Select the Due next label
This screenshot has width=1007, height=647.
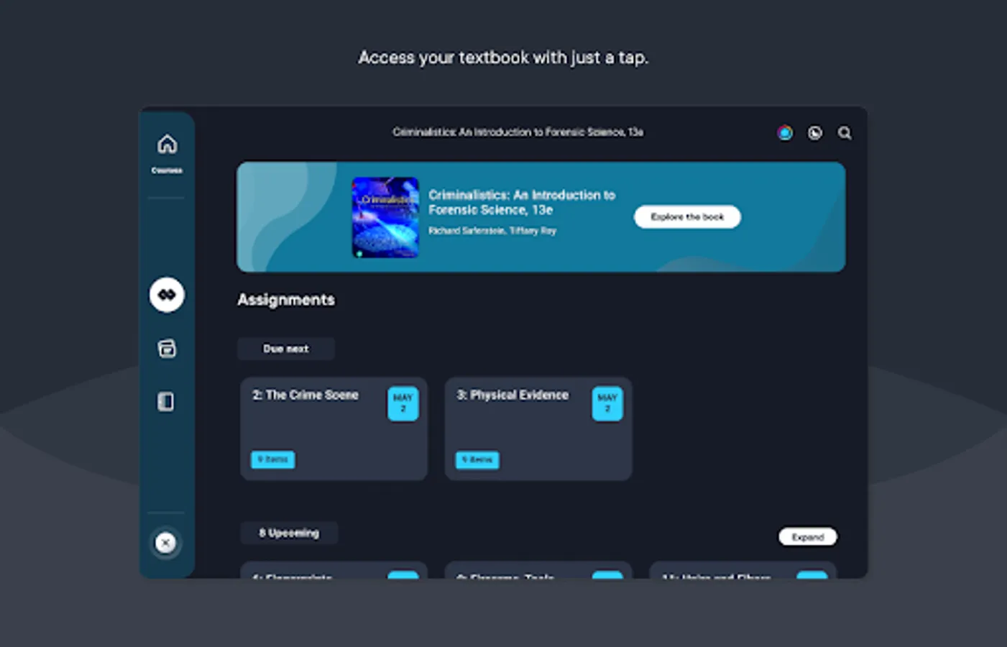(286, 349)
